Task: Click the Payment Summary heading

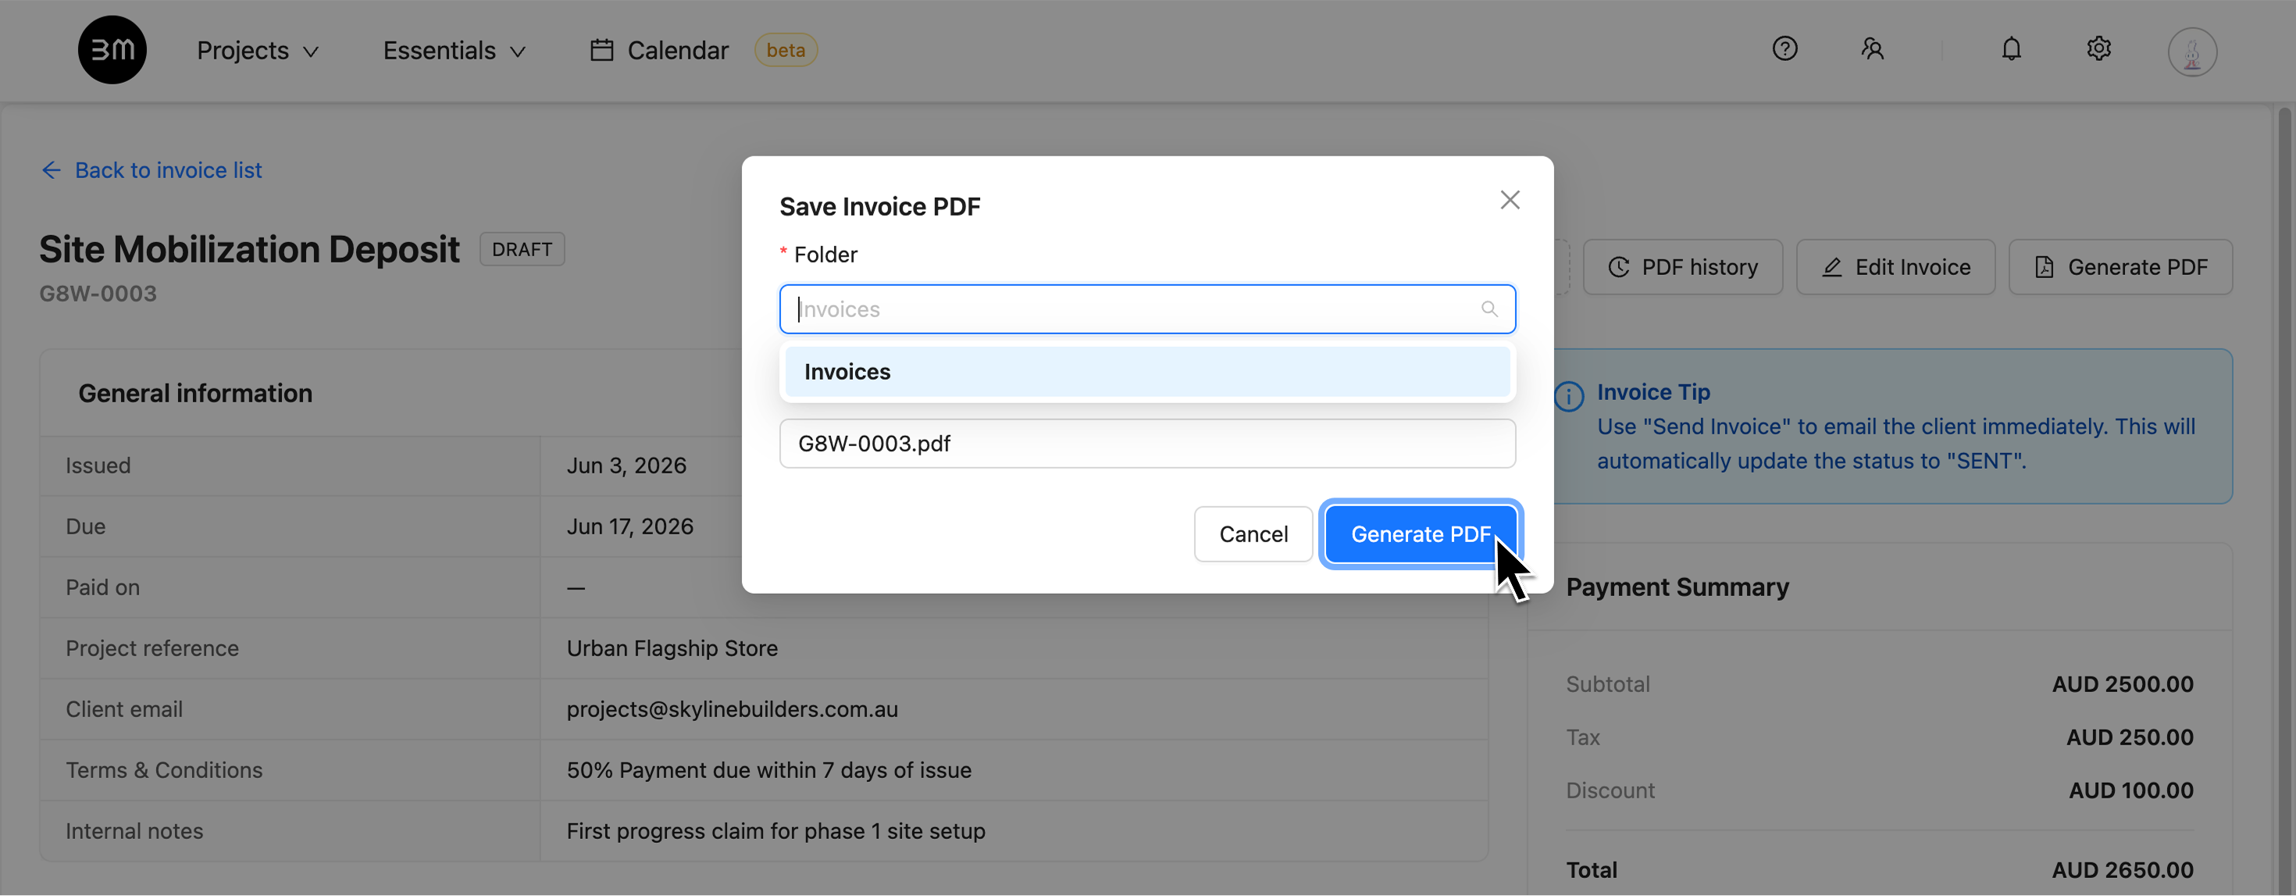Action: [x=1677, y=587]
